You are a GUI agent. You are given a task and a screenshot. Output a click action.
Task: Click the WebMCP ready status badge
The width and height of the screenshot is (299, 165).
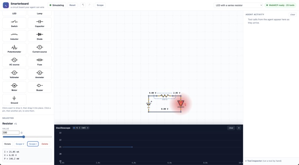click(x=280, y=5)
